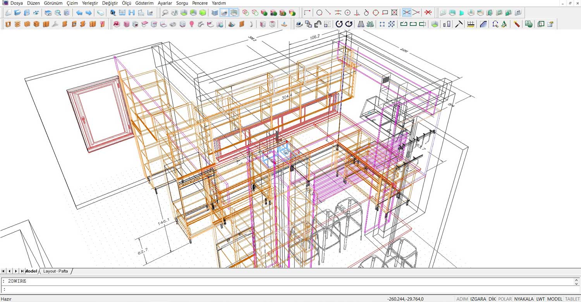
Task: Click the red asterisk snap-clear icon
Action: (x=428, y=13)
